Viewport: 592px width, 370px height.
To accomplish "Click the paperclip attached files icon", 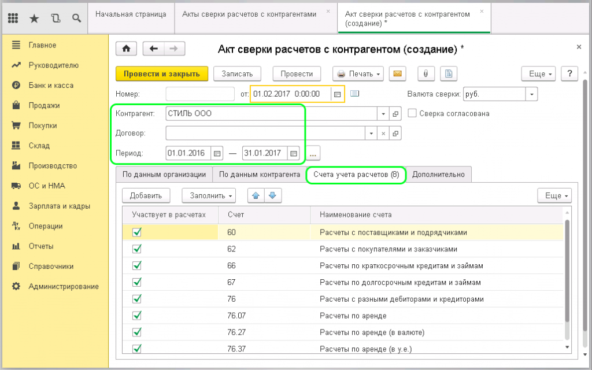I will (426, 73).
